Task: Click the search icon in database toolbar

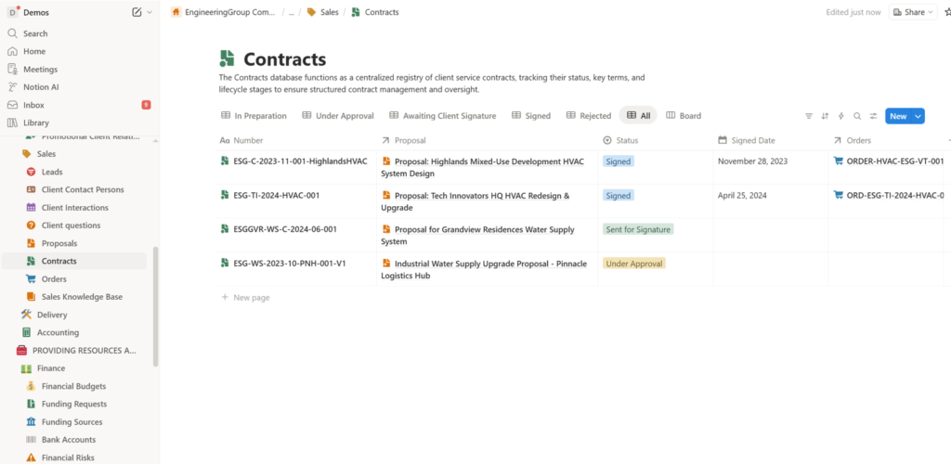Action: (856, 116)
